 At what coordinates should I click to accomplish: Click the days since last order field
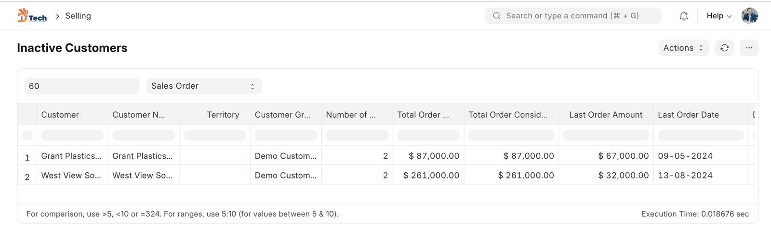click(81, 86)
